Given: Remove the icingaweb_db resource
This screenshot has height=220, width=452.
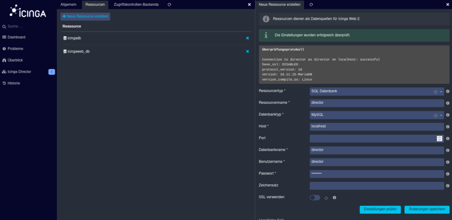Looking at the screenshot, I should [x=247, y=51].
